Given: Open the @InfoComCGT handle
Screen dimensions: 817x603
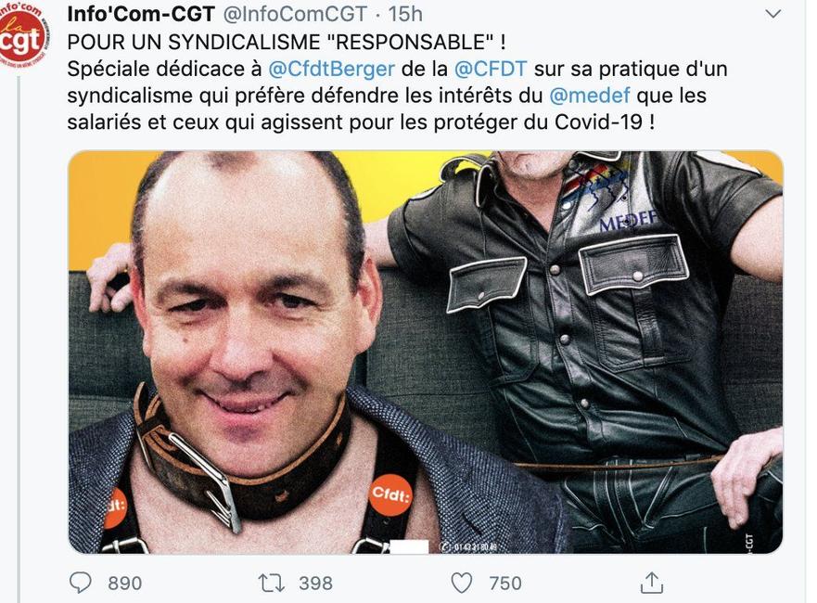Looking at the screenshot, I should tap(295, 14).
